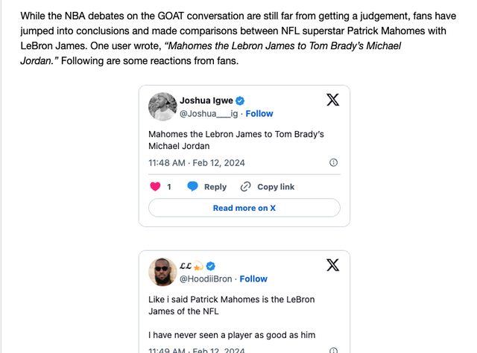Click the verified badge on HoodiiBron's tweet
This screenshot has width=477, height=353.
point(211,266)
